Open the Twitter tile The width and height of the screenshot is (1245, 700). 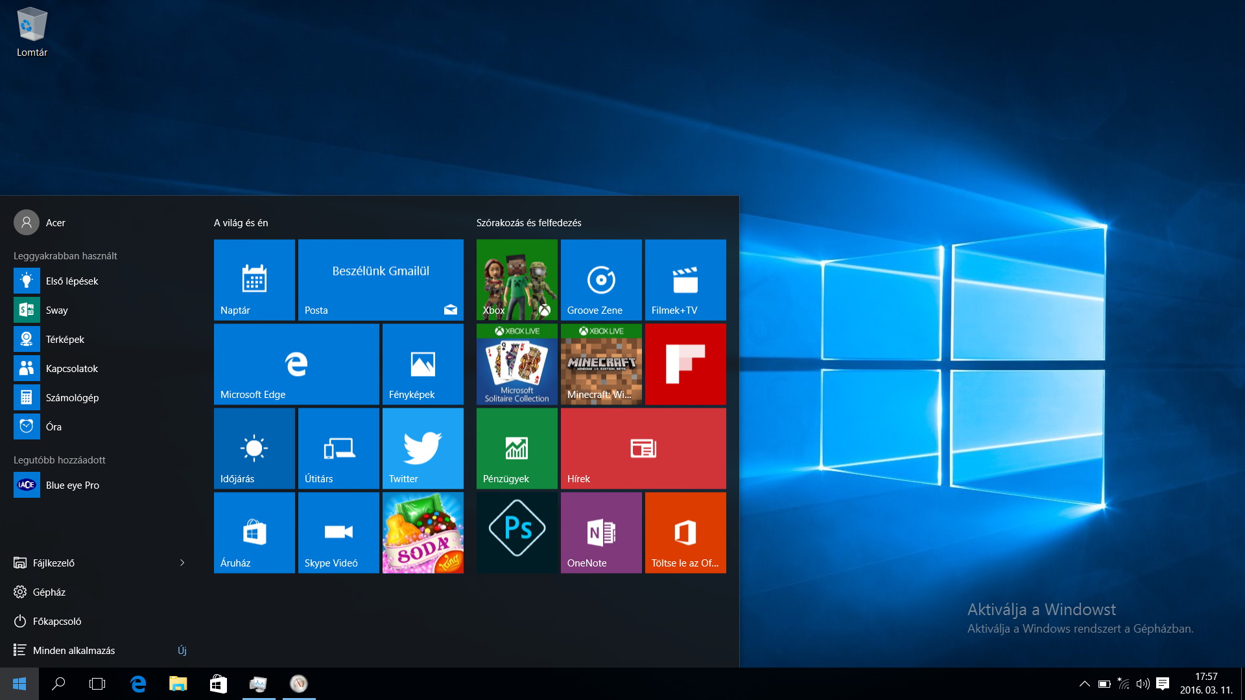[423, 449]
